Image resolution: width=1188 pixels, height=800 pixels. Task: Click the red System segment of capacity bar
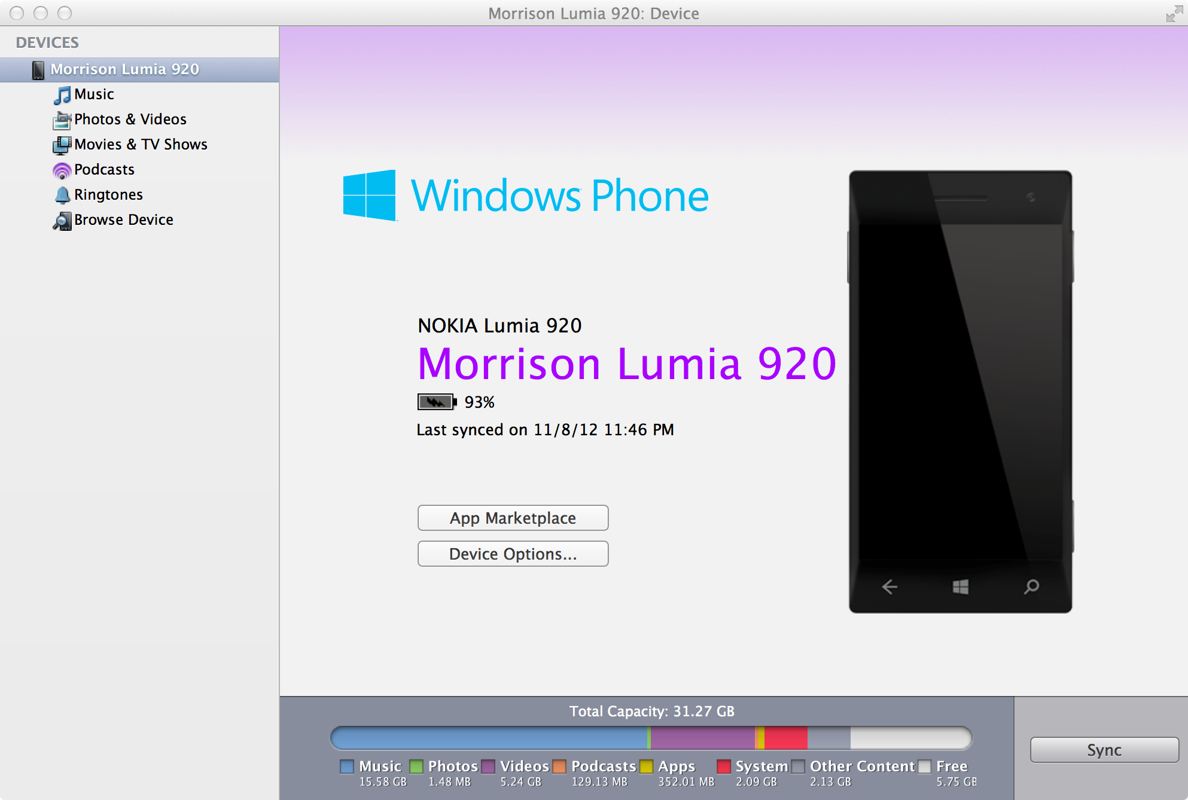pyautogui.click(x=786, y=738)
